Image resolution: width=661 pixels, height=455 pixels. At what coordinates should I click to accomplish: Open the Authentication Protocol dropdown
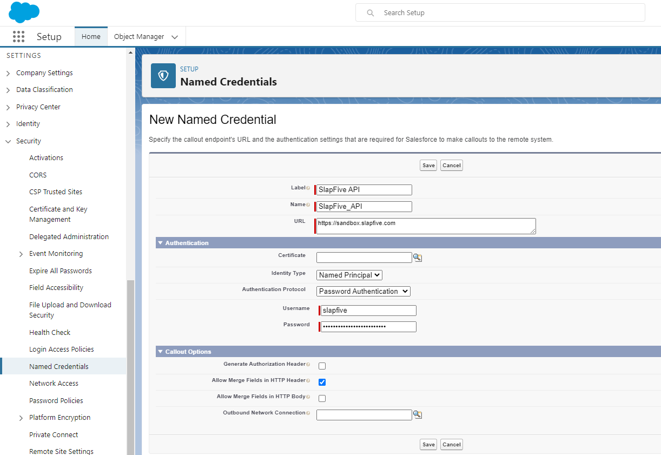(x=363, y=291)
